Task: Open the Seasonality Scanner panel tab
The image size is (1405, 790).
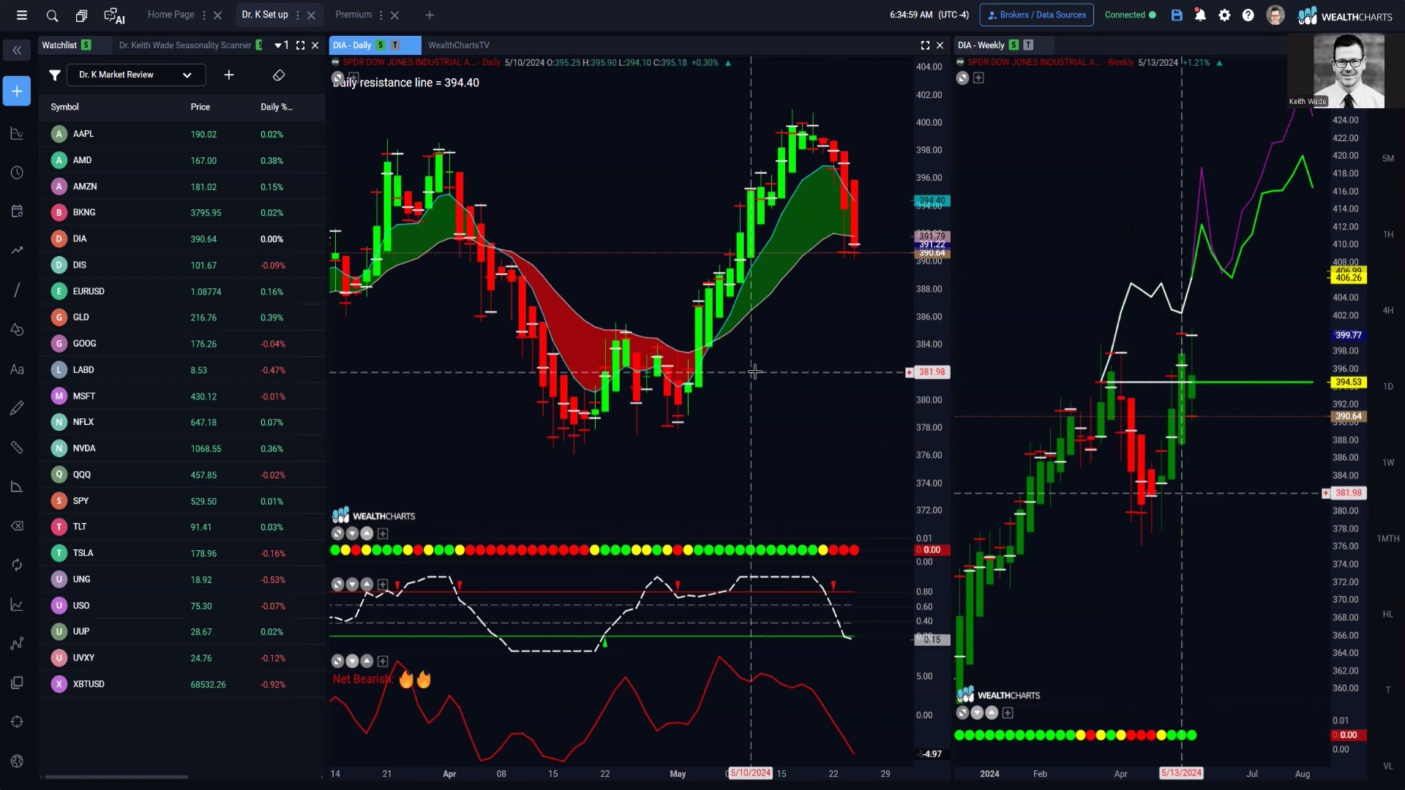Action: click(x=185, y=45)
